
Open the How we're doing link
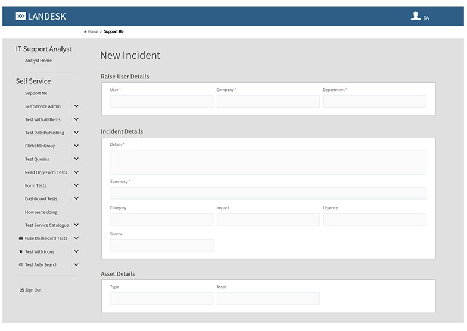[41, 212]
